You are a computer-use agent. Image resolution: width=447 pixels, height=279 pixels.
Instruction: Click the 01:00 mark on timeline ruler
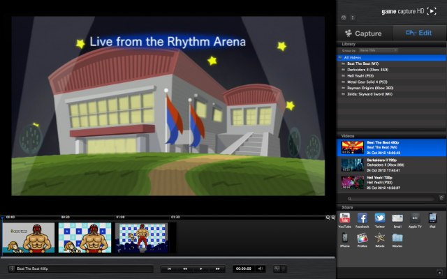(x=120, y=217)
